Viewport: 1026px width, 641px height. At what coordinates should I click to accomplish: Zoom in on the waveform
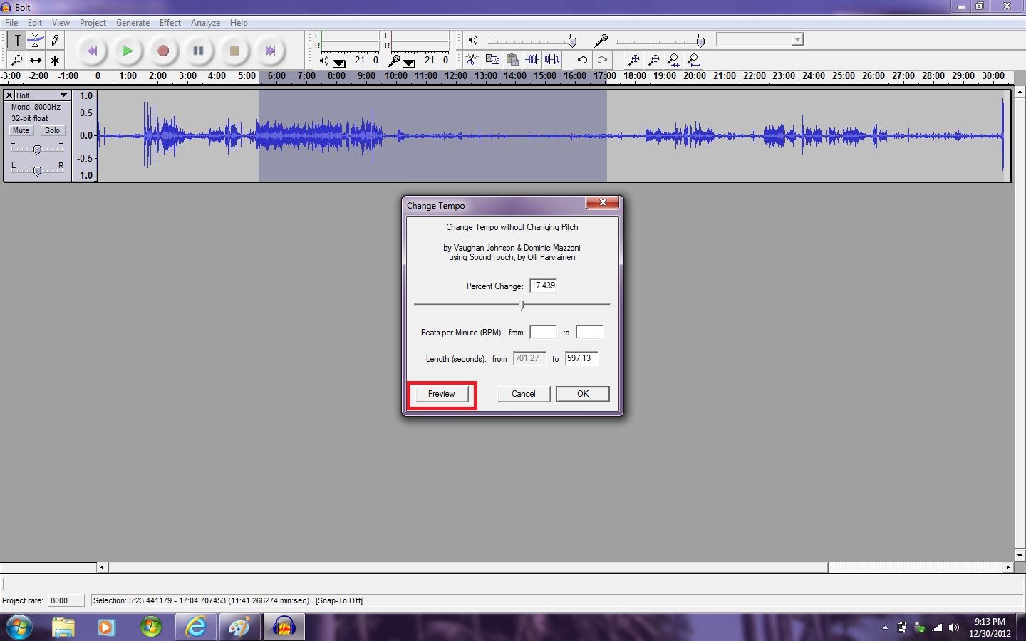point(633,60)
